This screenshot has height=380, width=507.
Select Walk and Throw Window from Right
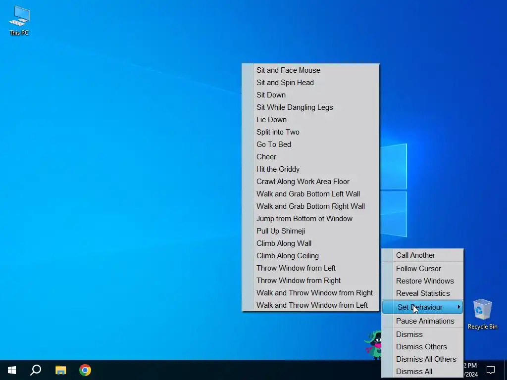[x=310, y=293]
